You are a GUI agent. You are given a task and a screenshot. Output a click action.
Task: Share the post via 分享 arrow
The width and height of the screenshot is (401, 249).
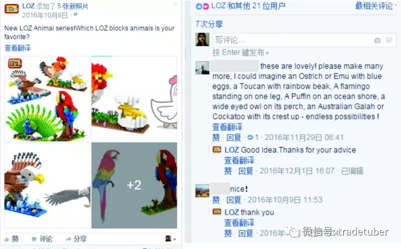(x=77, y=239)
